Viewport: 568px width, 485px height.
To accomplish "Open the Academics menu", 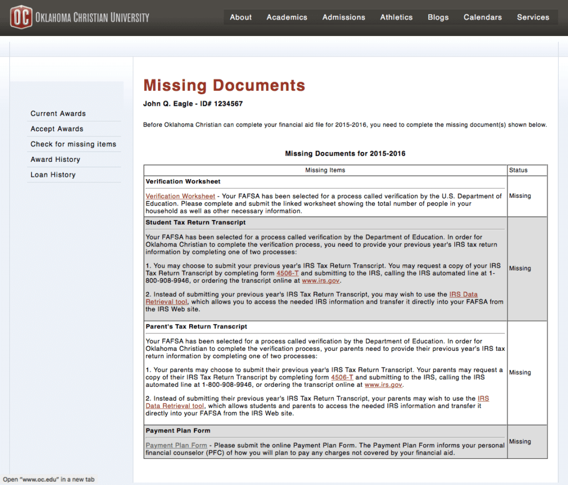I will (287, 17).
